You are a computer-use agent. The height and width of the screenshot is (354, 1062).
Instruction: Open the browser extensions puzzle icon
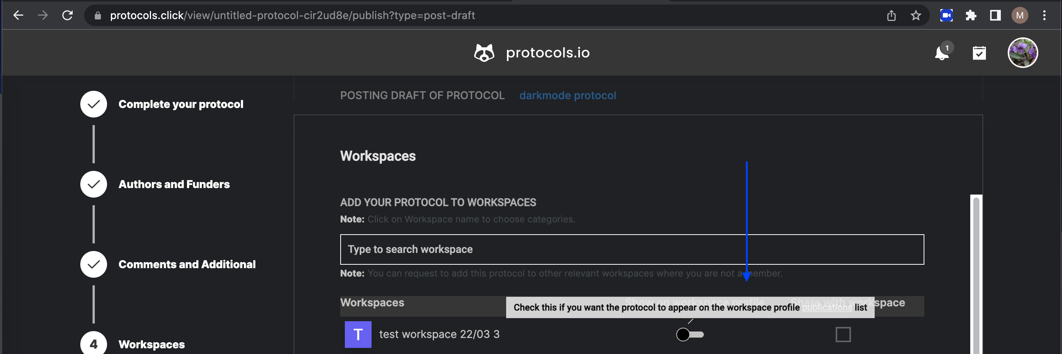[x=971, y=16]
